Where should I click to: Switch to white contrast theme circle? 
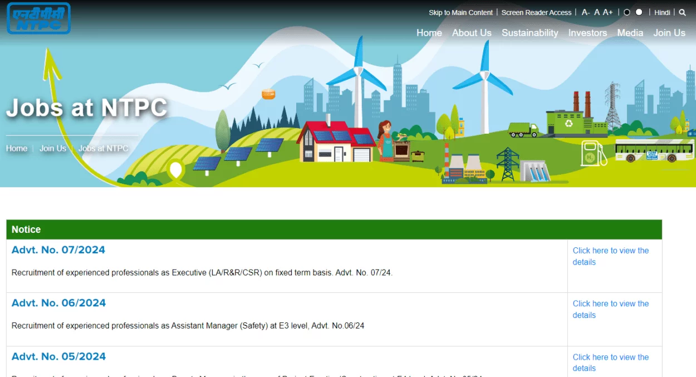tap(639, 12)
